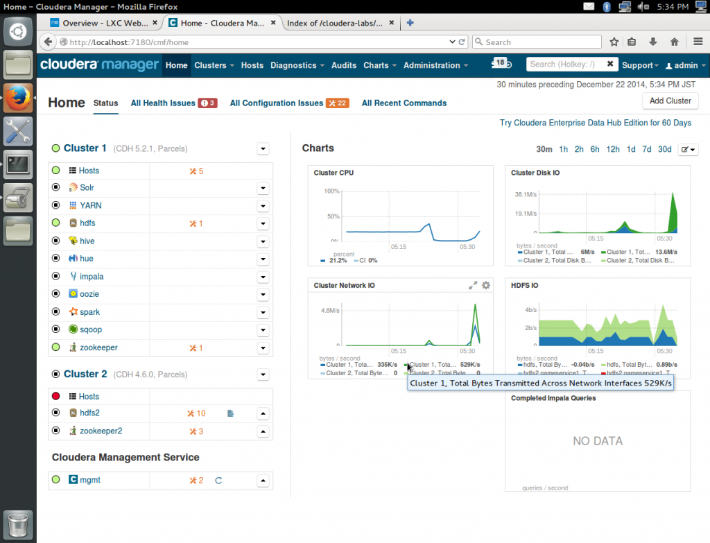
Task: Click the spark service icon
Action: coord(73,311)
